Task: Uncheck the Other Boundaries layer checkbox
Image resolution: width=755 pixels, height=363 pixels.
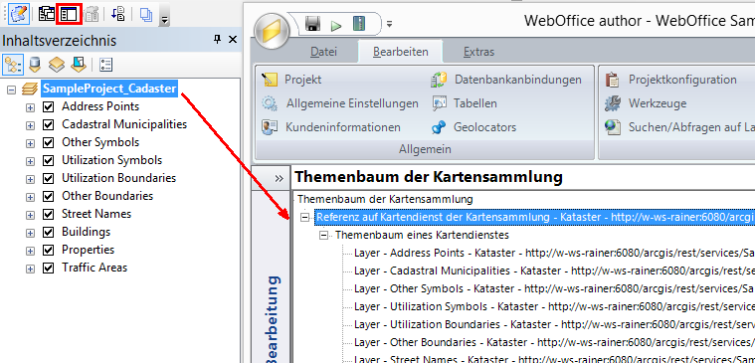Action: pos(48,197)
